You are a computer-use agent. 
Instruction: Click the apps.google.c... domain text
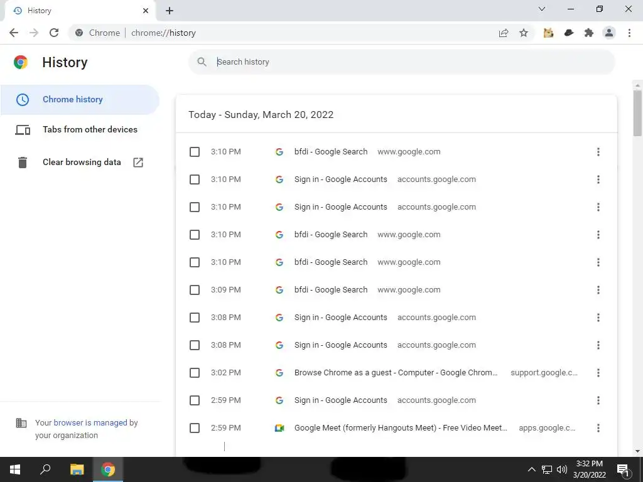[x=547, y=428]
